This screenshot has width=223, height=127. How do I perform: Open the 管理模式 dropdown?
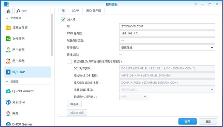coord(167,48)
